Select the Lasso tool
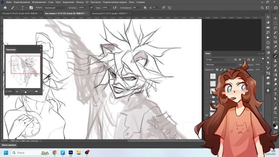 pyautogui.click(x=275, y=27)
